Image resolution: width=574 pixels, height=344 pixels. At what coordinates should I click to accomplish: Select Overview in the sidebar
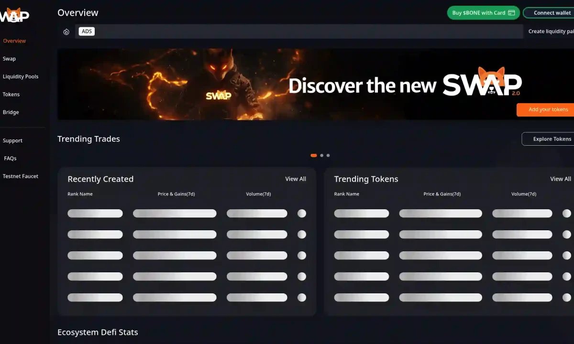click(x=14, y=41)
